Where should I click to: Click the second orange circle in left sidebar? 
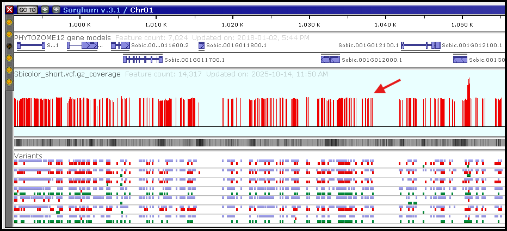9,34
